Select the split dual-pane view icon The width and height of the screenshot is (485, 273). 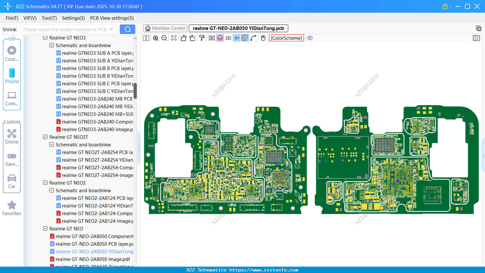click(146, 38)
